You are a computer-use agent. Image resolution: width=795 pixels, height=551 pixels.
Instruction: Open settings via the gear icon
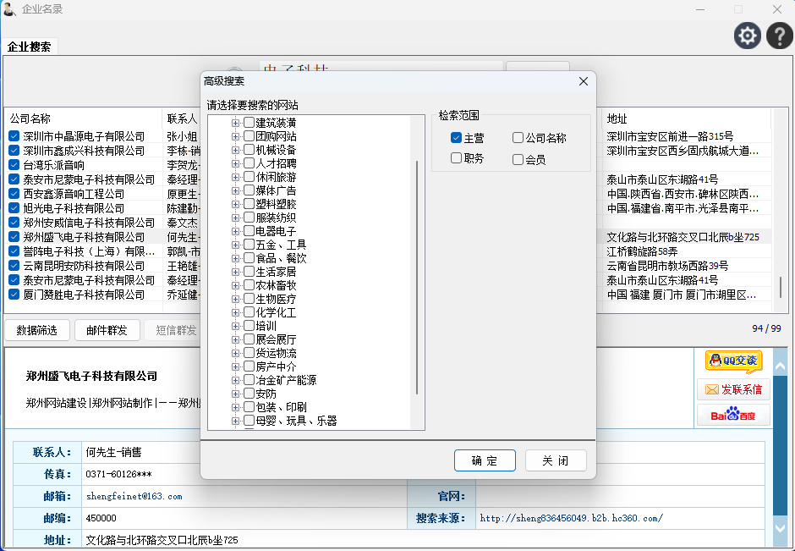748,36
